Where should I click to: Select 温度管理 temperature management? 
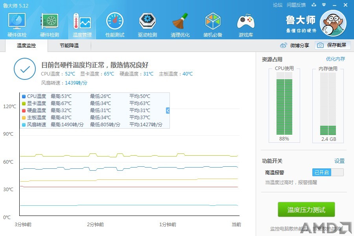point(82,25)
